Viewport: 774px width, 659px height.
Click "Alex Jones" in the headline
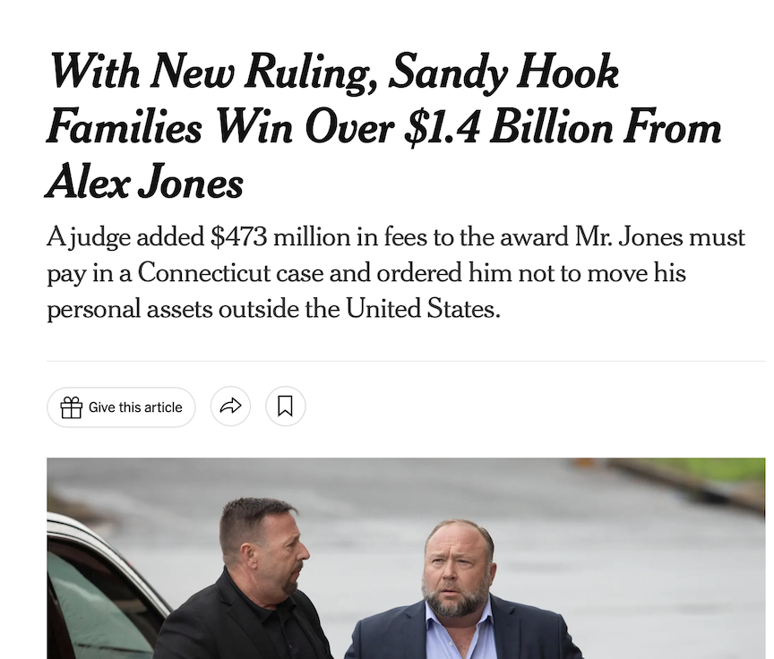pos(145,182)
